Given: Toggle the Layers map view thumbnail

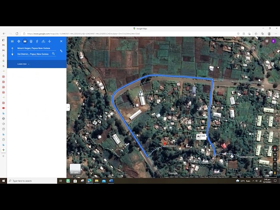Looking at the screenshot, I should click(x=75, y=169).
